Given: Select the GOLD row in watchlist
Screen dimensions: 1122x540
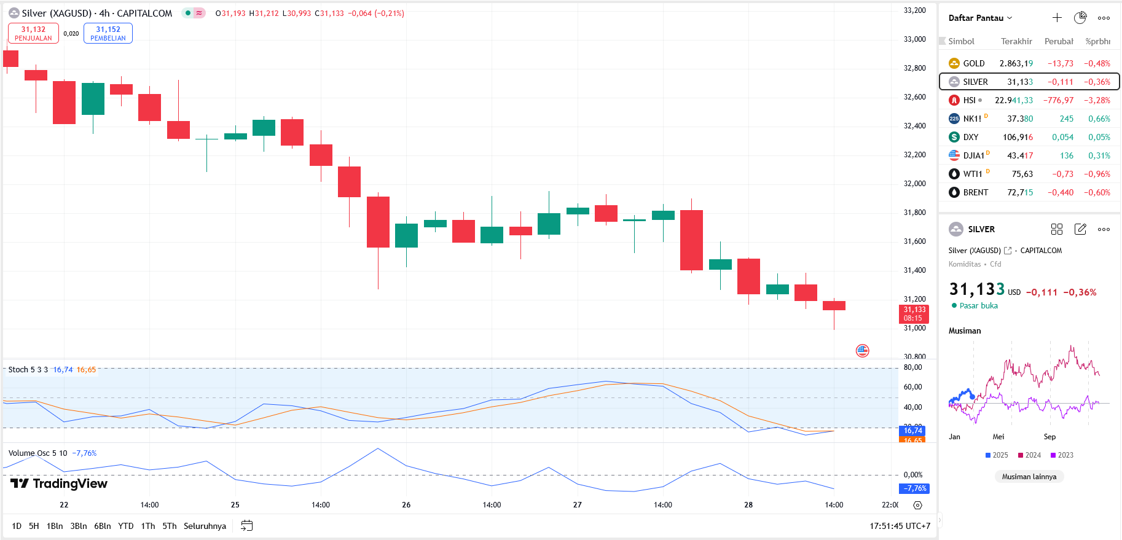Looking at the screenshot, I should 1029,63.
